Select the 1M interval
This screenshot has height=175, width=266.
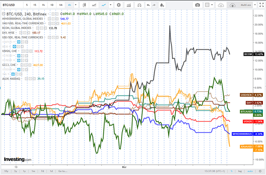pos(61,5)
